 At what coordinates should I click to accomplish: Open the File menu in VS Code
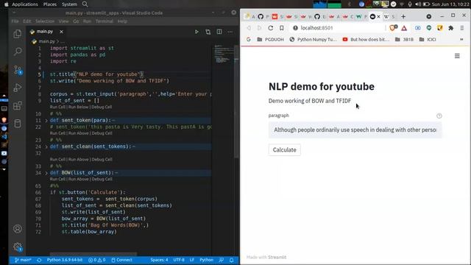[15, 21]
